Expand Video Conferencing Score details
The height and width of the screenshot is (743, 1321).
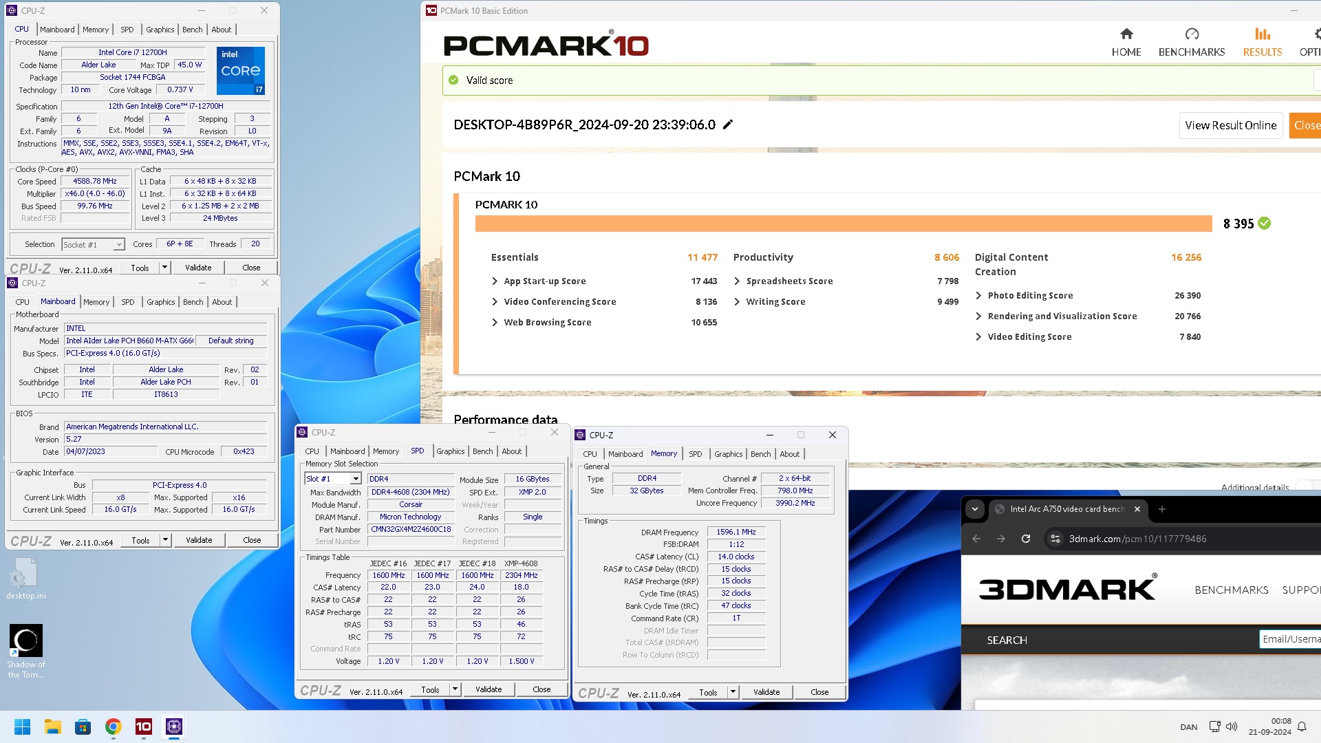pyautogui.click(x=495, y=301)
